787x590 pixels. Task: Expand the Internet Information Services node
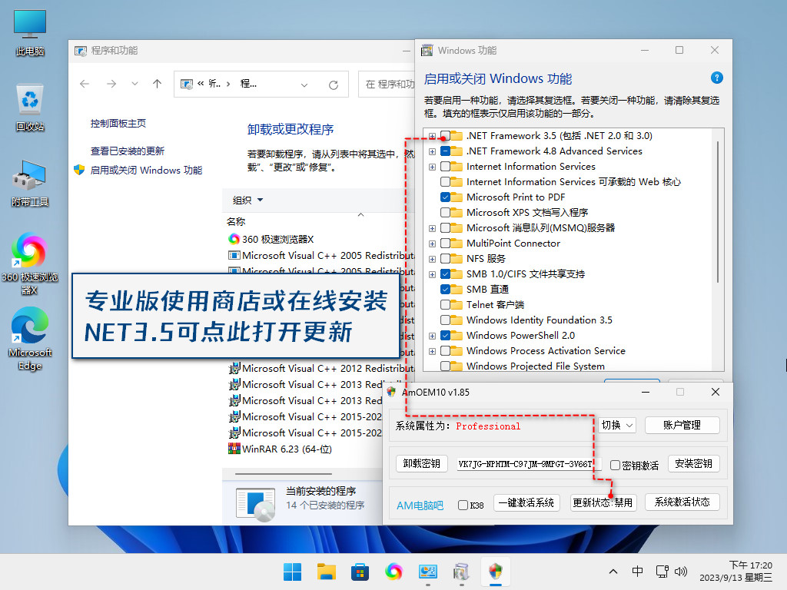tap(432, 167)
